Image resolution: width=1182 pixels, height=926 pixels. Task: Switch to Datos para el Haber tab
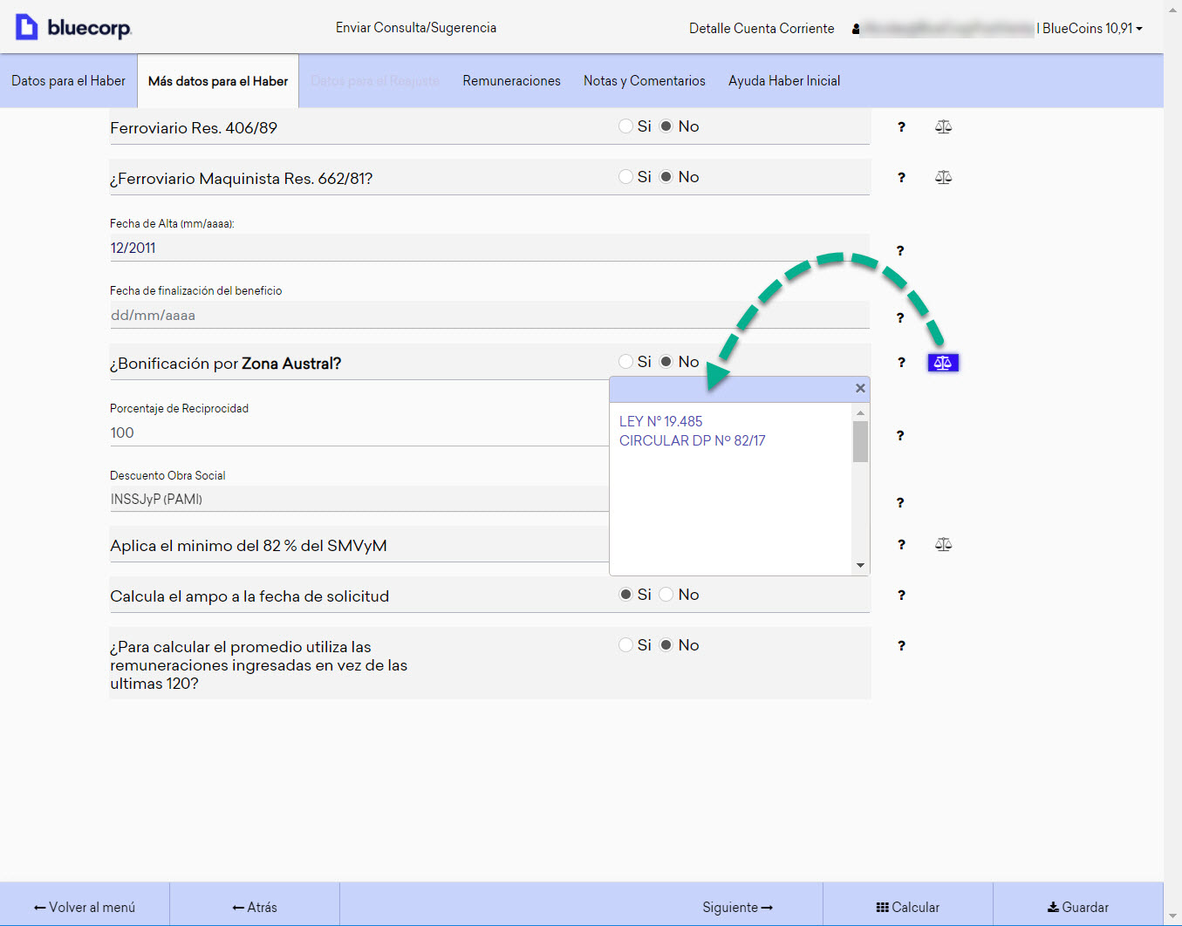pos(68,81)
